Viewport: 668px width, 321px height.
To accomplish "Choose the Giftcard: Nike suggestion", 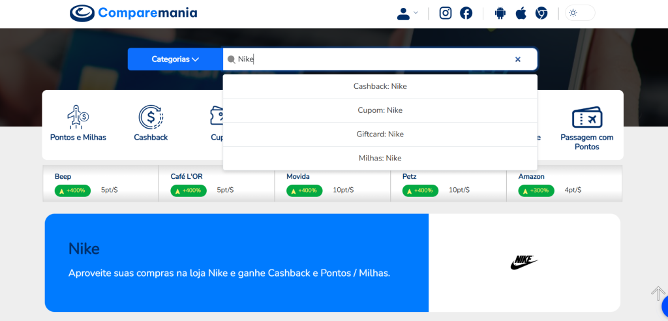I will point(380,134).
